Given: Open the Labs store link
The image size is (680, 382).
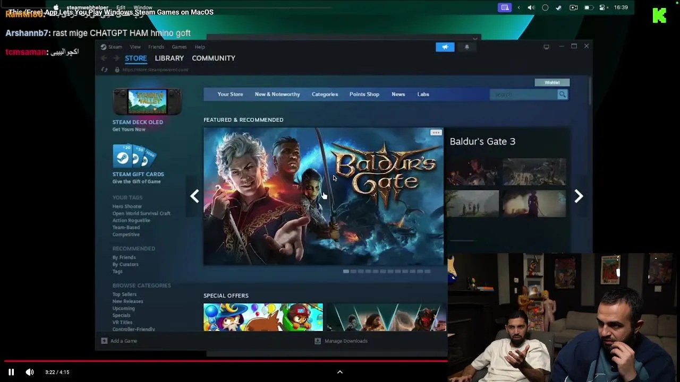Looking at the screenshot, I should click(x=423, y=94).
